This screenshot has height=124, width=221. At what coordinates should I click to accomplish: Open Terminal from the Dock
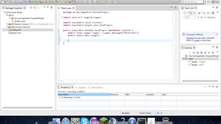click(x=142, y=121)
